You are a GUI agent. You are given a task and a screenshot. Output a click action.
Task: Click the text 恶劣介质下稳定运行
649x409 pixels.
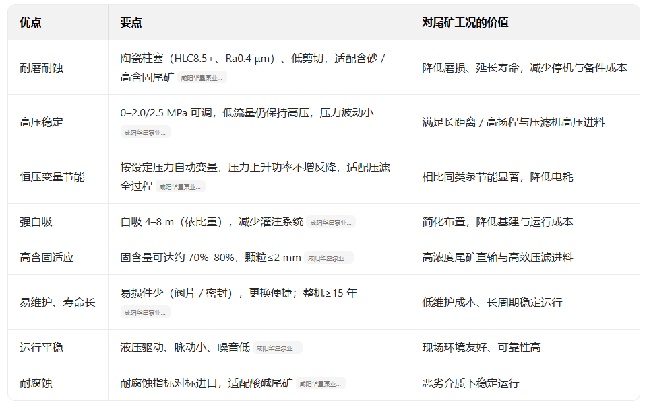pyautogui.click(x=470, y=383)
